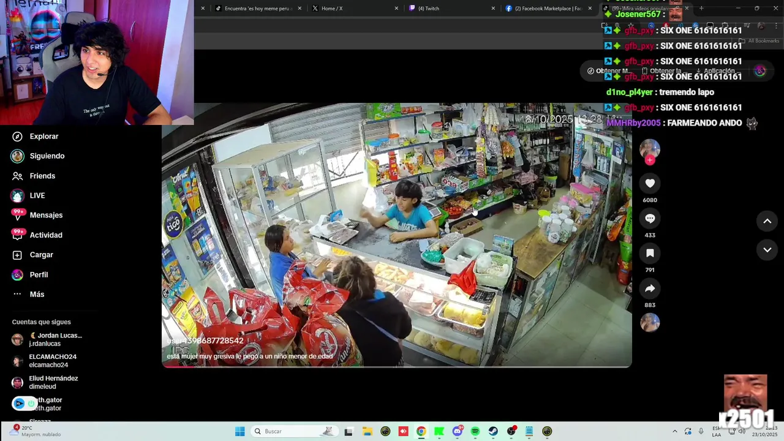Open the TikTok profile avatar menu

click(760, 71)
